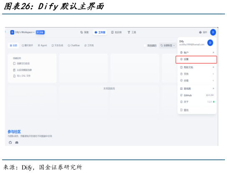The height and width of the screenshot is (173, 227).
Task: Click the GitHub entry in account menu
Action: (x=197, y=95)
